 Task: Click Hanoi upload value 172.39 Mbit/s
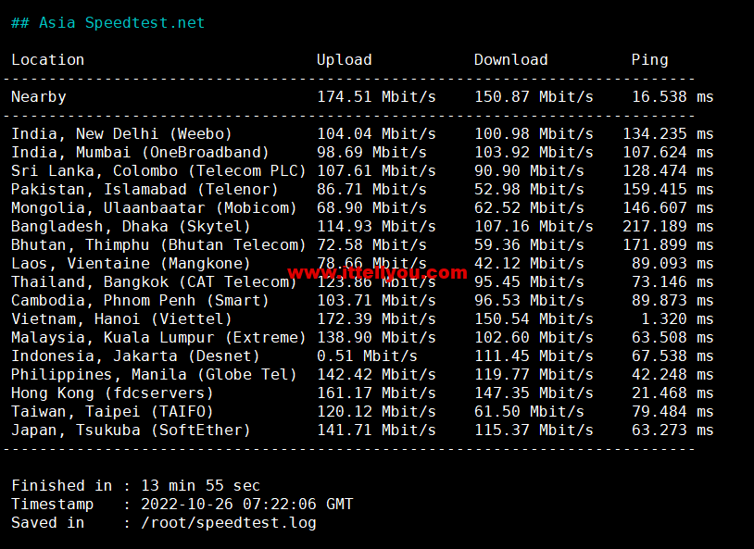[376, 319]
